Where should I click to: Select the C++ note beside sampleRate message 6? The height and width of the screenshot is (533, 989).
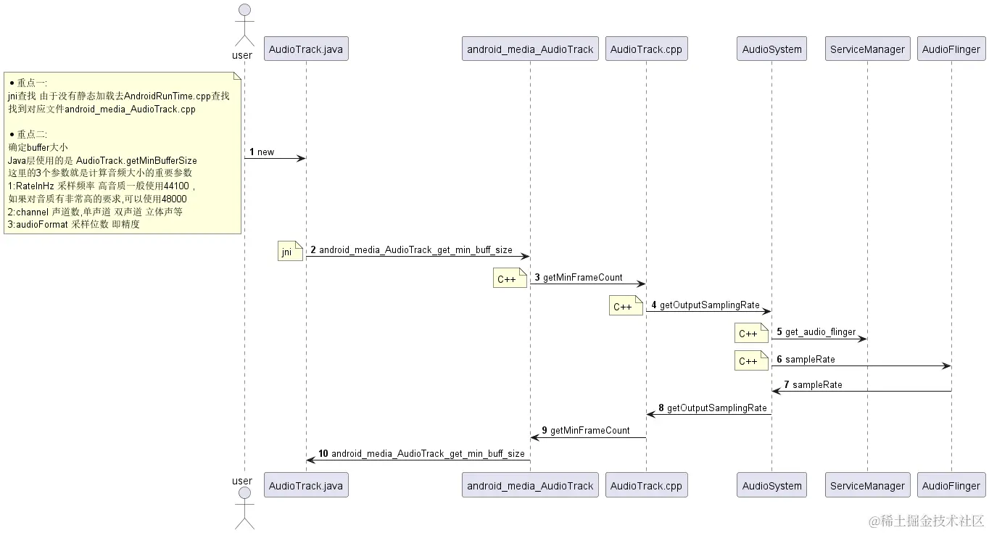752,360
